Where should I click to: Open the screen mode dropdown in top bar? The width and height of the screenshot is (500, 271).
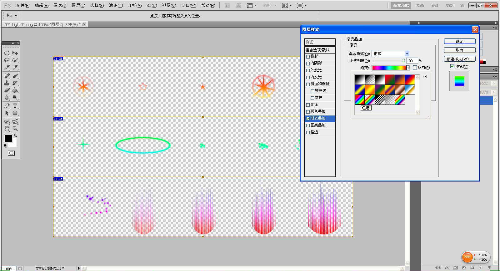[x=302, y=6]
